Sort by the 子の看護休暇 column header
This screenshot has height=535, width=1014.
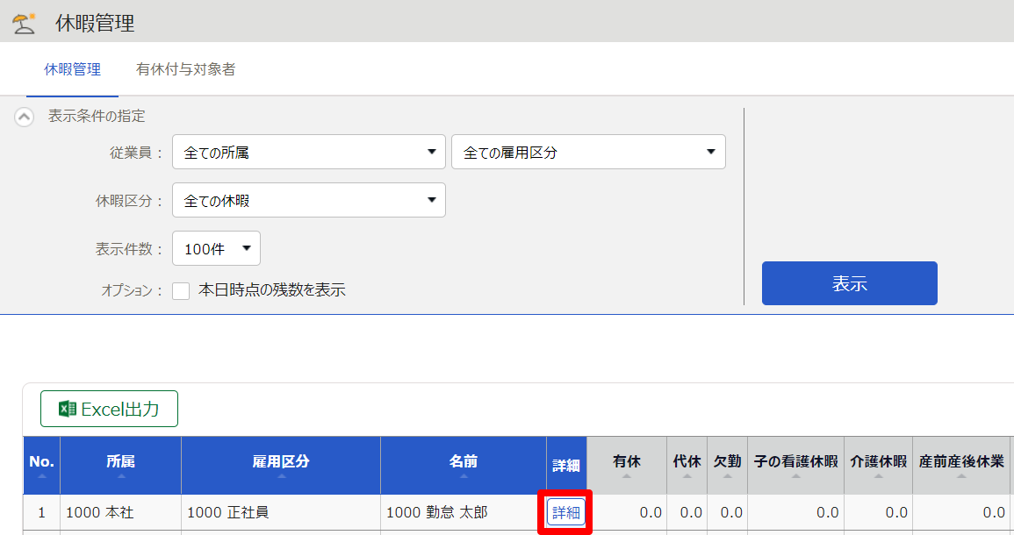click(796, 465)
